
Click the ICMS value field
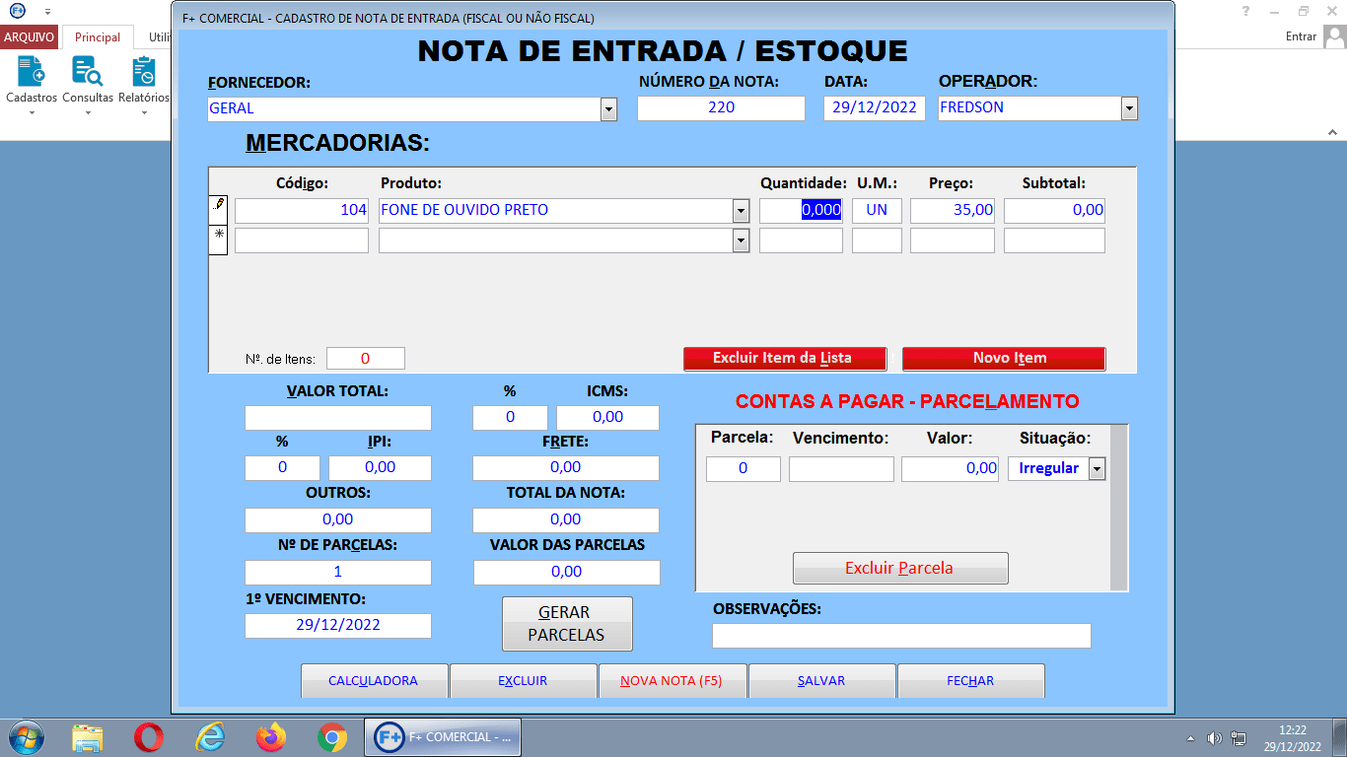pyautogui.click(x=607, y=418)
